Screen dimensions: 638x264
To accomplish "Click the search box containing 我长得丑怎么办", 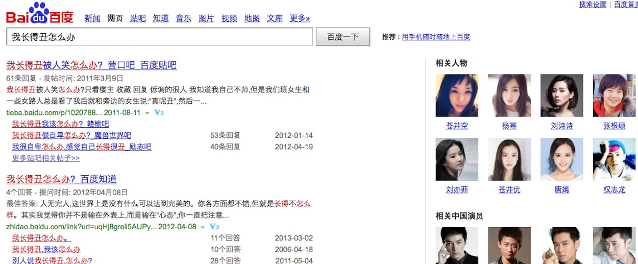I will tap(159, 37).
